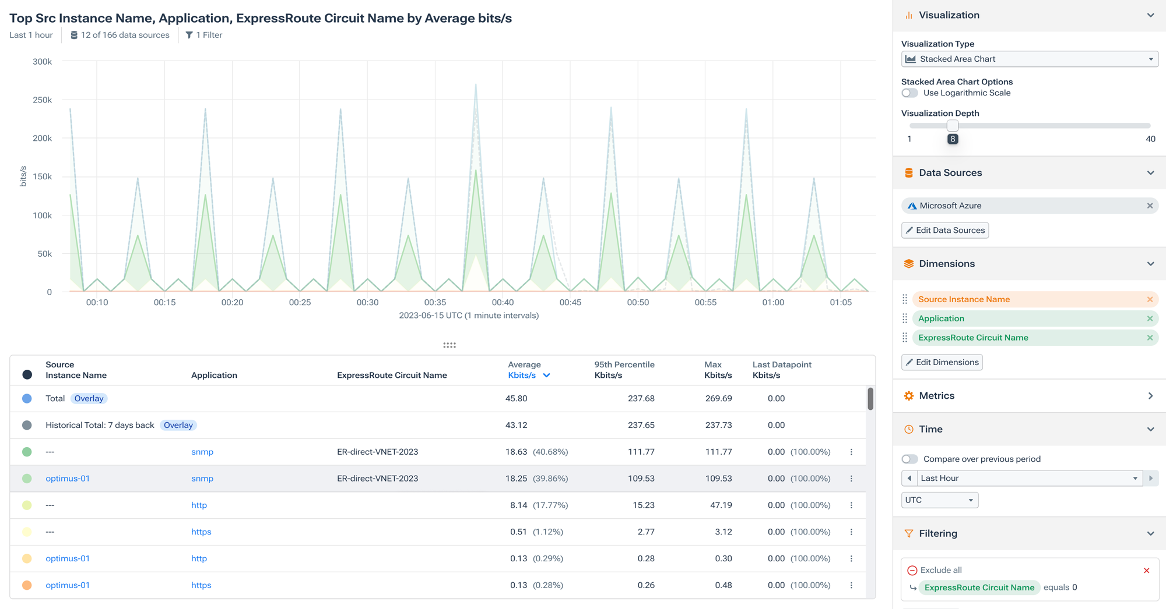
Task: Enable Compare over previous period
Action: (x=909, y=459)
